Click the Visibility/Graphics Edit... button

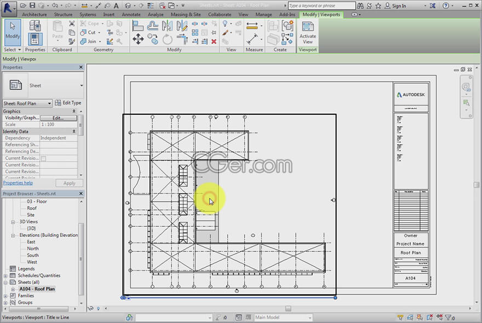59,118
